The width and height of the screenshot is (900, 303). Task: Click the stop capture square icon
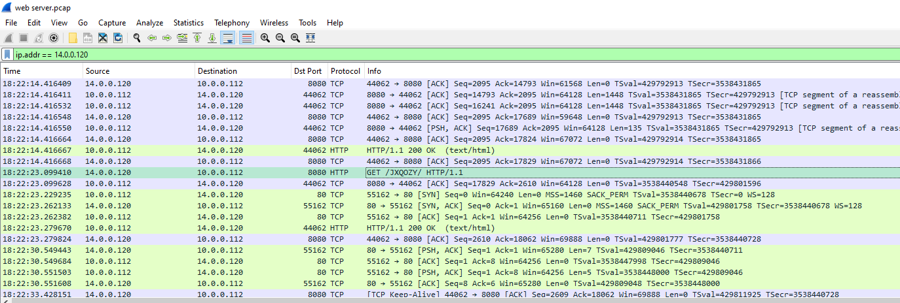tap(23, 38)
